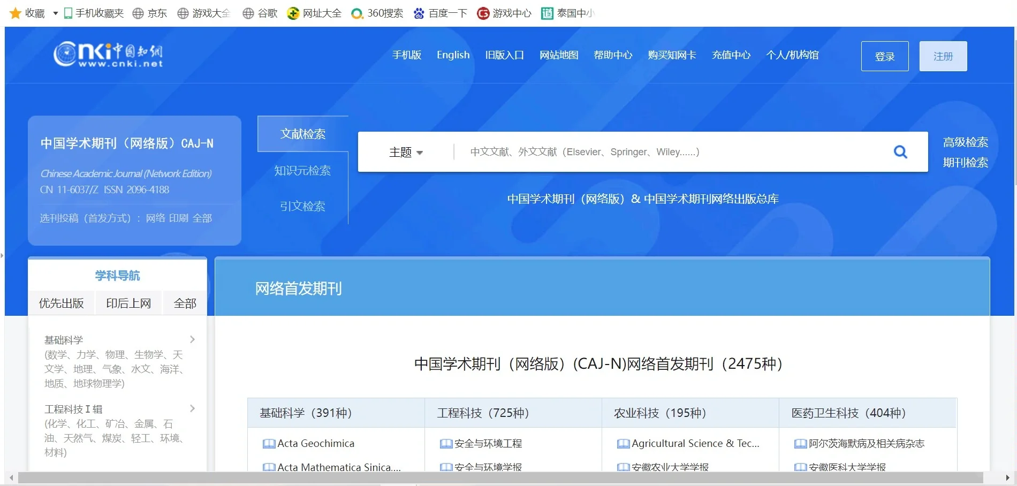Open the 百度一下 bookmark
Screen dimensions: 1017x486
coord(440,13)
